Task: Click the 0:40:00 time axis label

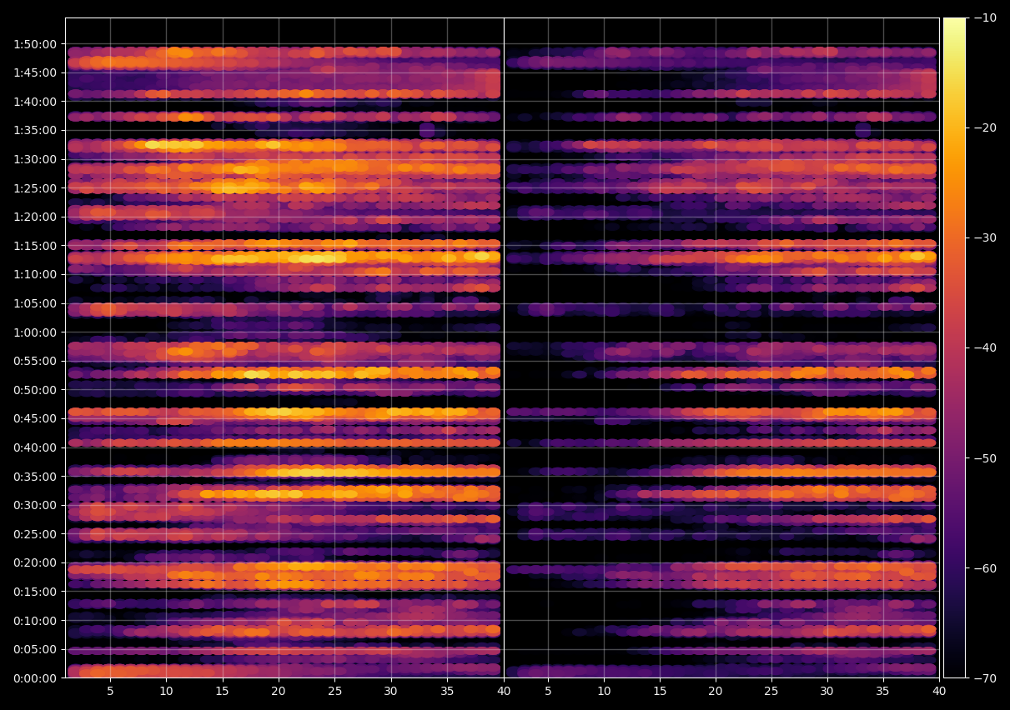Action: tap(35, 447)
